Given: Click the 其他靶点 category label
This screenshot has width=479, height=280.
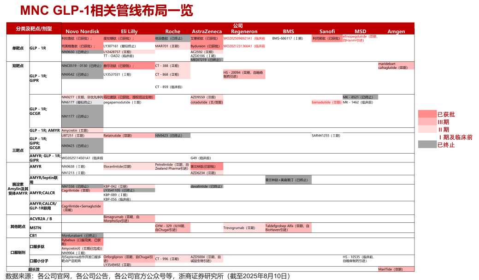Looking at the screenshot, I should (18, 226).
